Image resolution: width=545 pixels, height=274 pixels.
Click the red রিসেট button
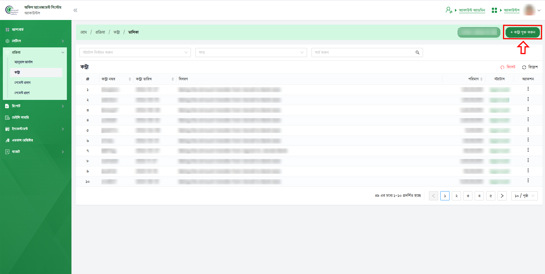coord(508,67)
